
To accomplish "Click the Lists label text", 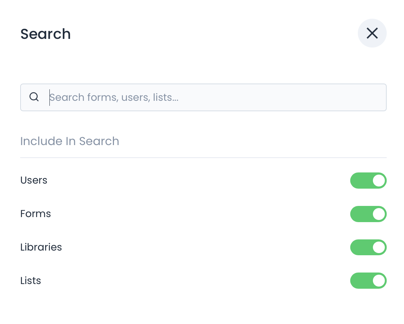I will tap(31, 280).
